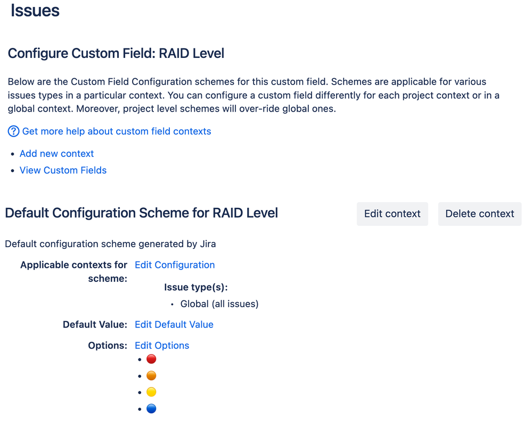This screenshot has height=421, width=532.
Task: Click the orange circle in the options list
Action: (151, 375)
